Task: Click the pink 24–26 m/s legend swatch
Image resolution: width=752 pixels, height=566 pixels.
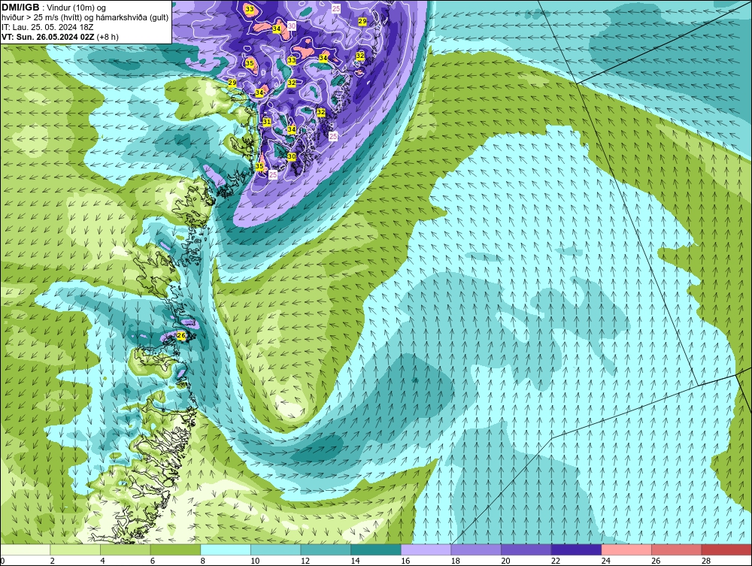Action: point(626,549)
